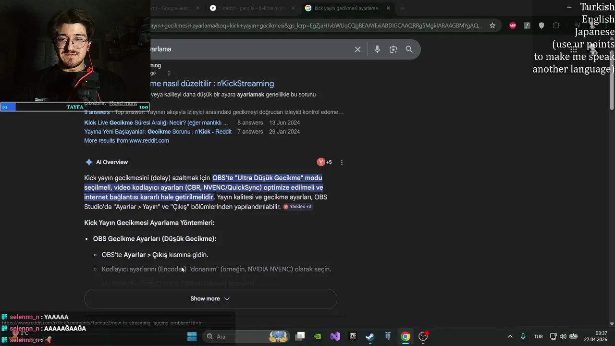Image resolution: width=615 pixels, height=346 pixels.
Task: Bookmark this page with the star icon
Action: point(492,25)
